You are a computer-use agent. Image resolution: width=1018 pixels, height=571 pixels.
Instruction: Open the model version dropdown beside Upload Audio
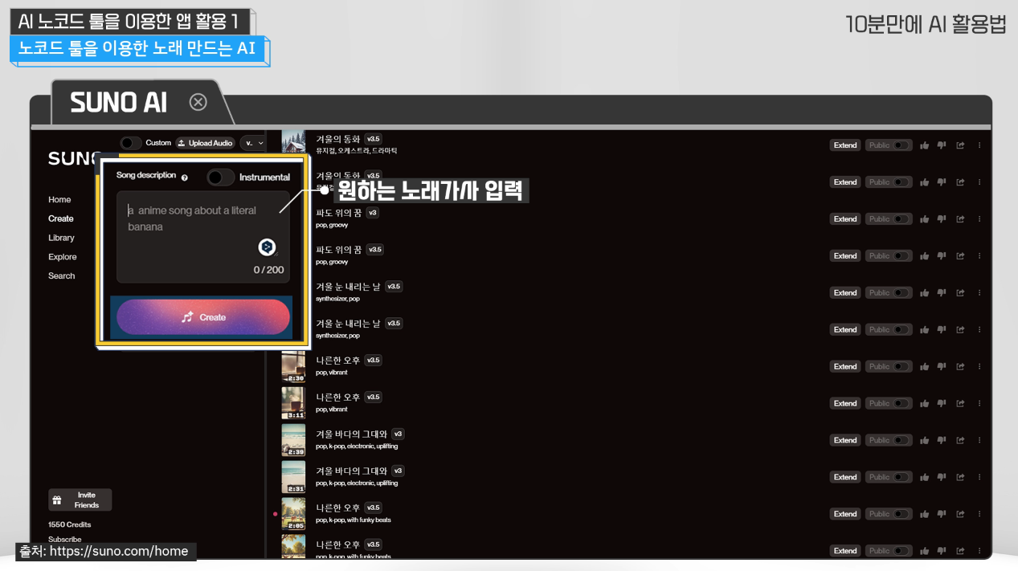[253, 143]
